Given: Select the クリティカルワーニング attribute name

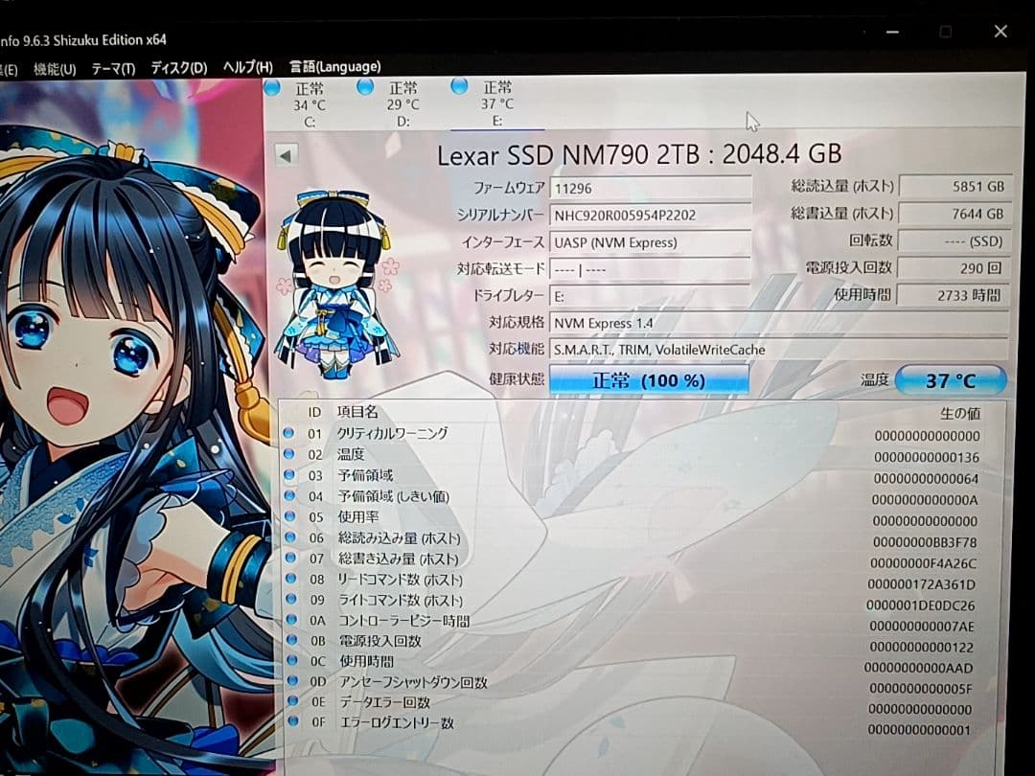Looking at the screenshot, I should pyautogui.click(x=392, y=434).
